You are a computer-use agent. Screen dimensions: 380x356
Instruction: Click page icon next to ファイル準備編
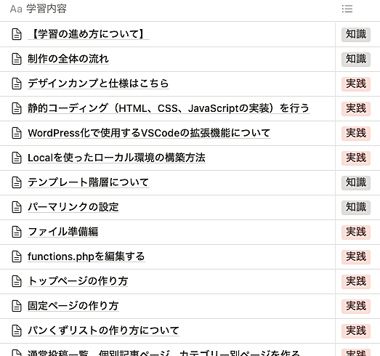coord(17,232)
